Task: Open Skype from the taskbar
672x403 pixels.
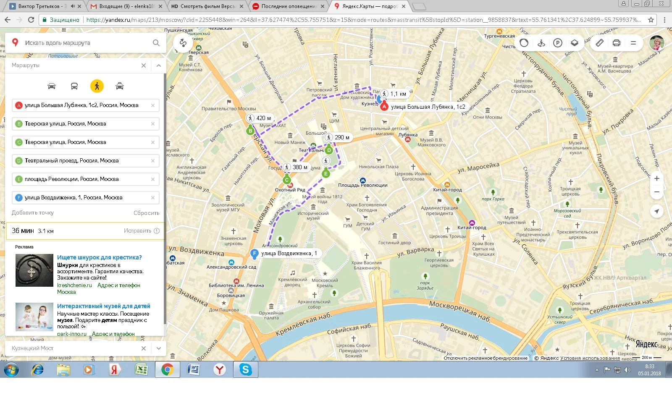Action: (x=245, y=369)
